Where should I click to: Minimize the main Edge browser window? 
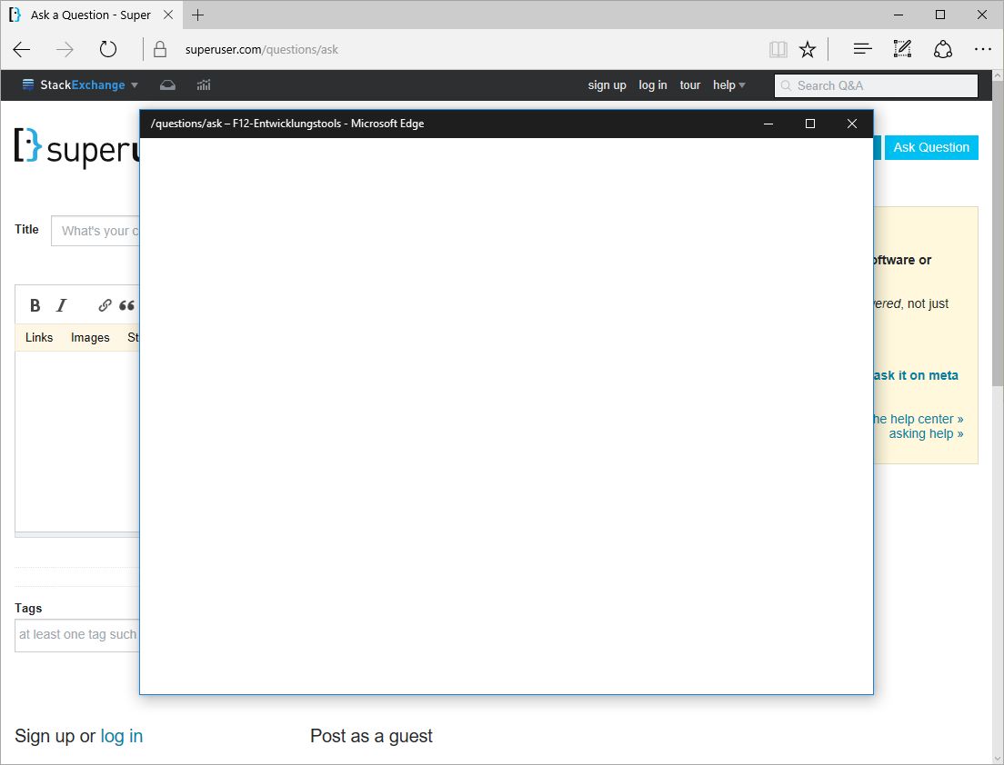tap(899, 15)
